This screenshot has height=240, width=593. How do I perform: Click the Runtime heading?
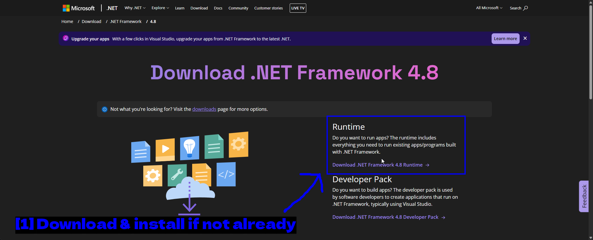point(349,127)
